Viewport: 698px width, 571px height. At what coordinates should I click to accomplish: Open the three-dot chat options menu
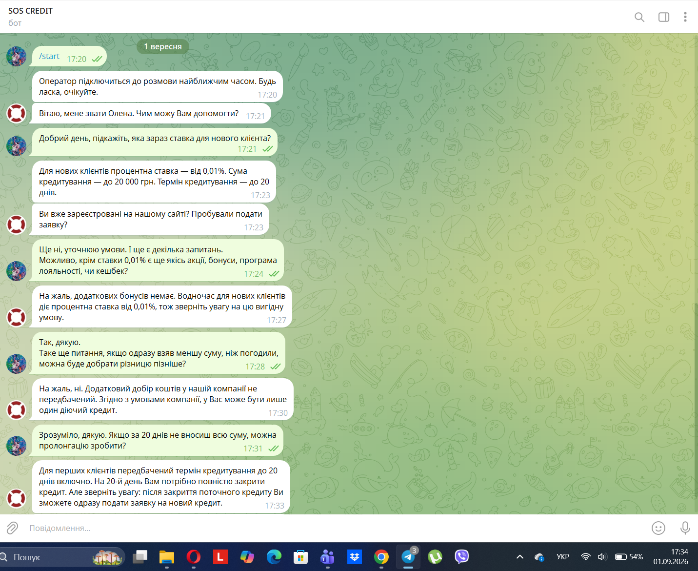tap(685, 17)
